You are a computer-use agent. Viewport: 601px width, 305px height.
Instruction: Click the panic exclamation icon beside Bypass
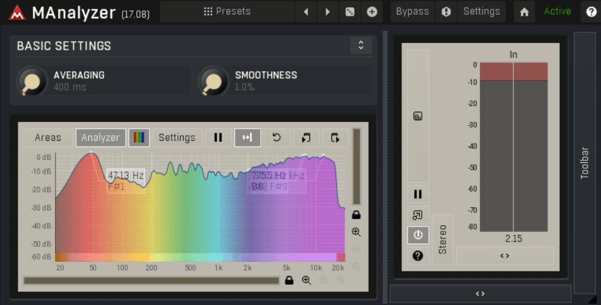(446, 12)
